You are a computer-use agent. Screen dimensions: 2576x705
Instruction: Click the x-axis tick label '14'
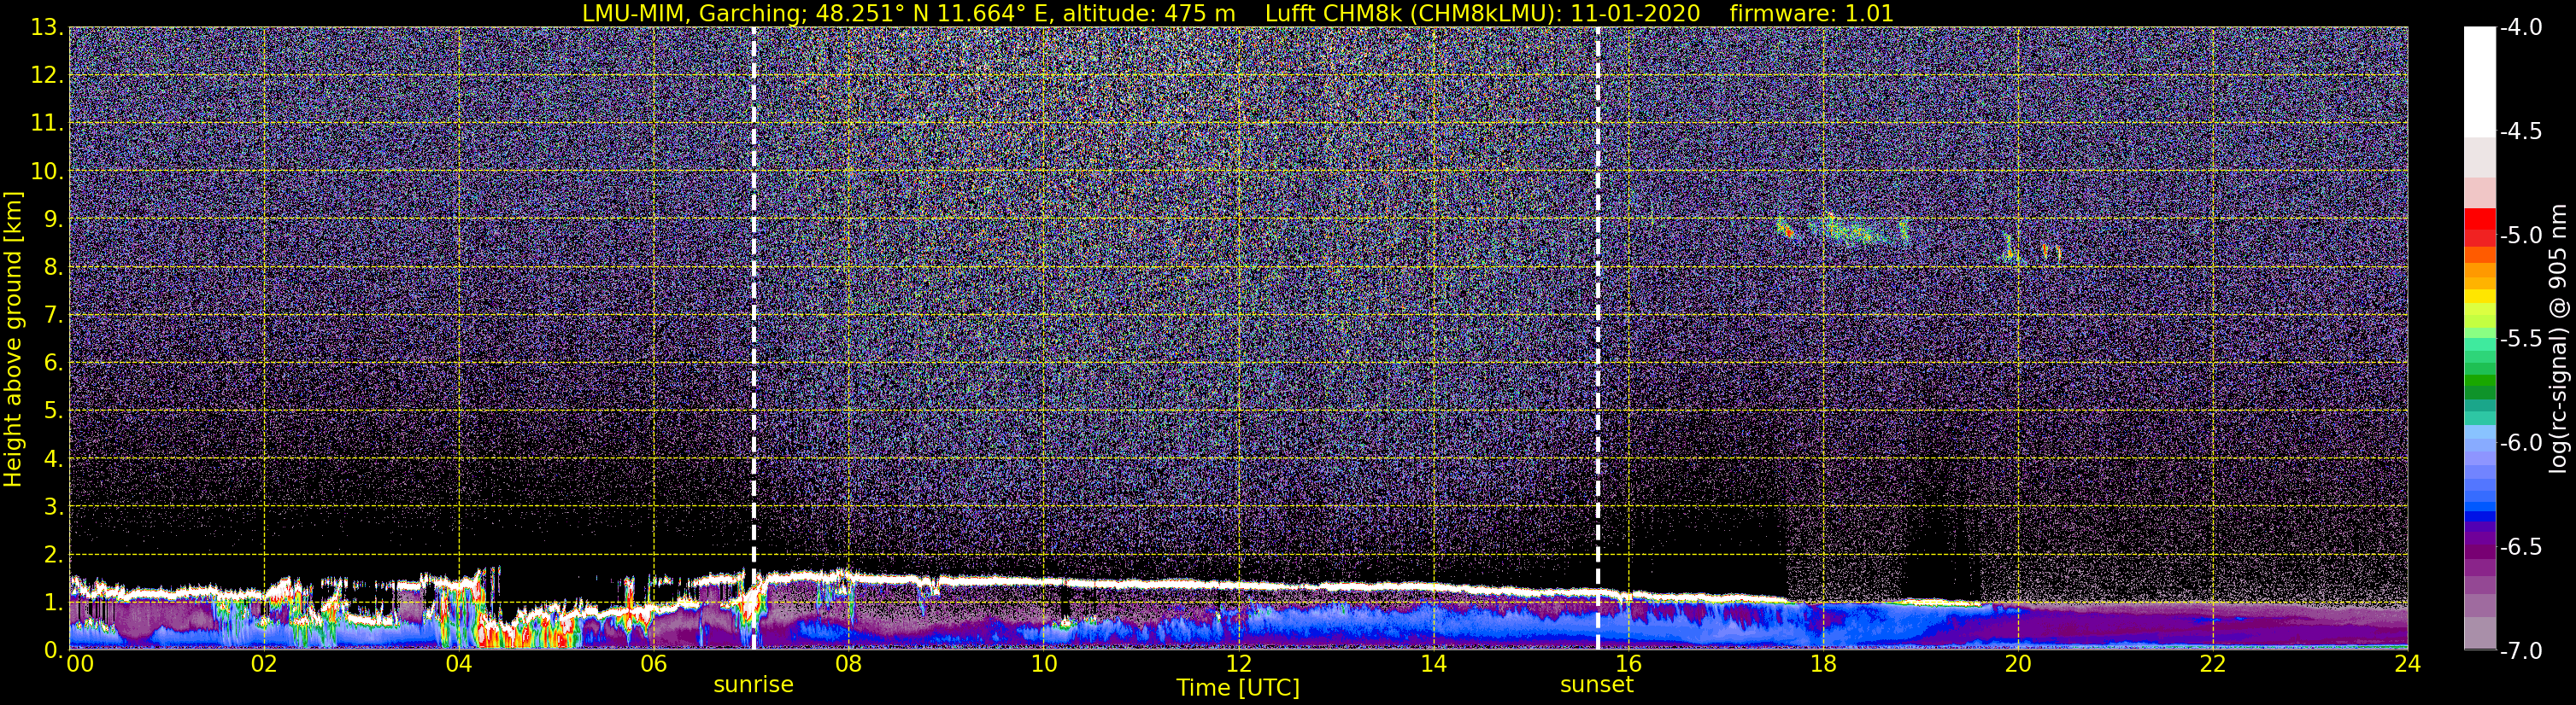coord(1433,664)
